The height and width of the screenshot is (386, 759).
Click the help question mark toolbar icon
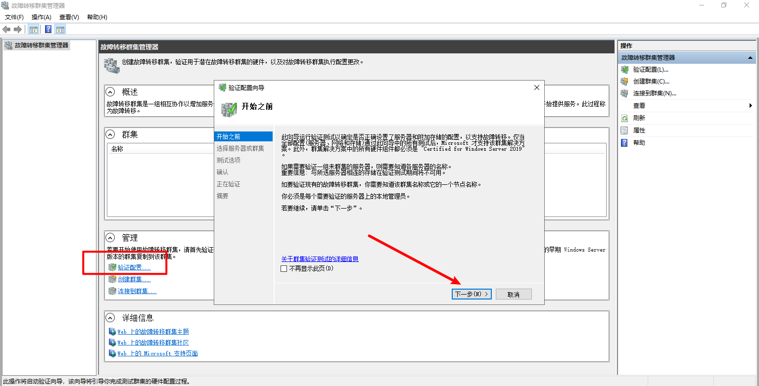pyautogui.click(x=48, y=29)
